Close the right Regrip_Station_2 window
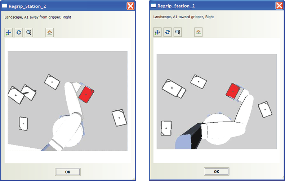 [x=279, y=6]
